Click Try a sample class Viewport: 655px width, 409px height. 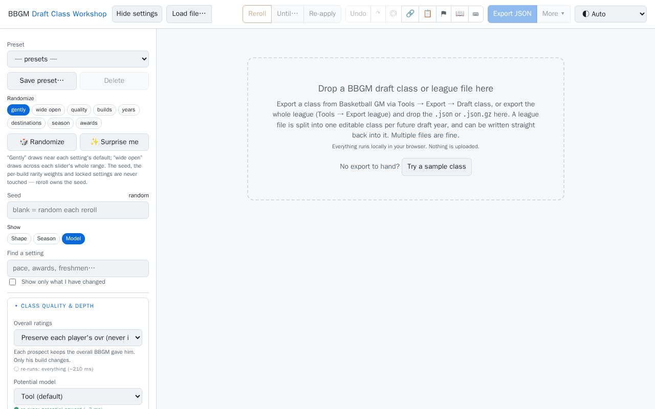[x=436, y=167]
